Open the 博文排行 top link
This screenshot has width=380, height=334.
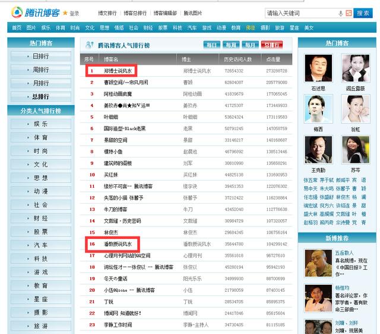107,13
